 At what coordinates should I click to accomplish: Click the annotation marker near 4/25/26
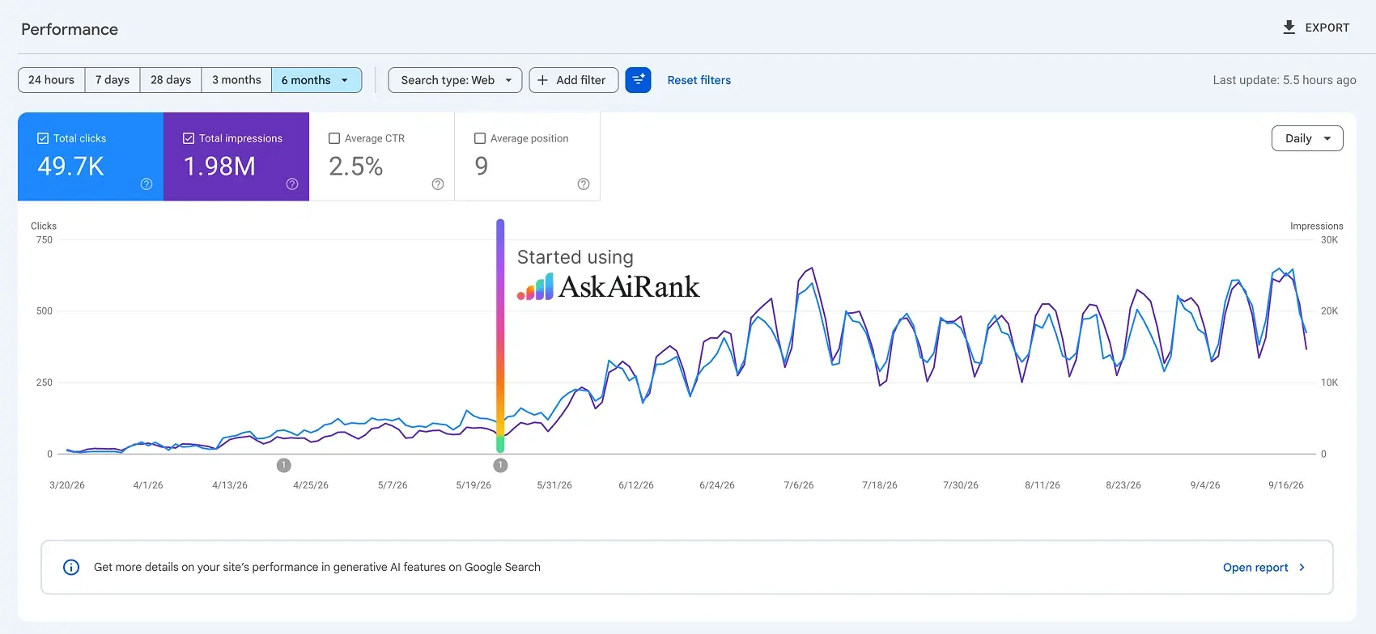pyautogui.click(x=283, y=465)
